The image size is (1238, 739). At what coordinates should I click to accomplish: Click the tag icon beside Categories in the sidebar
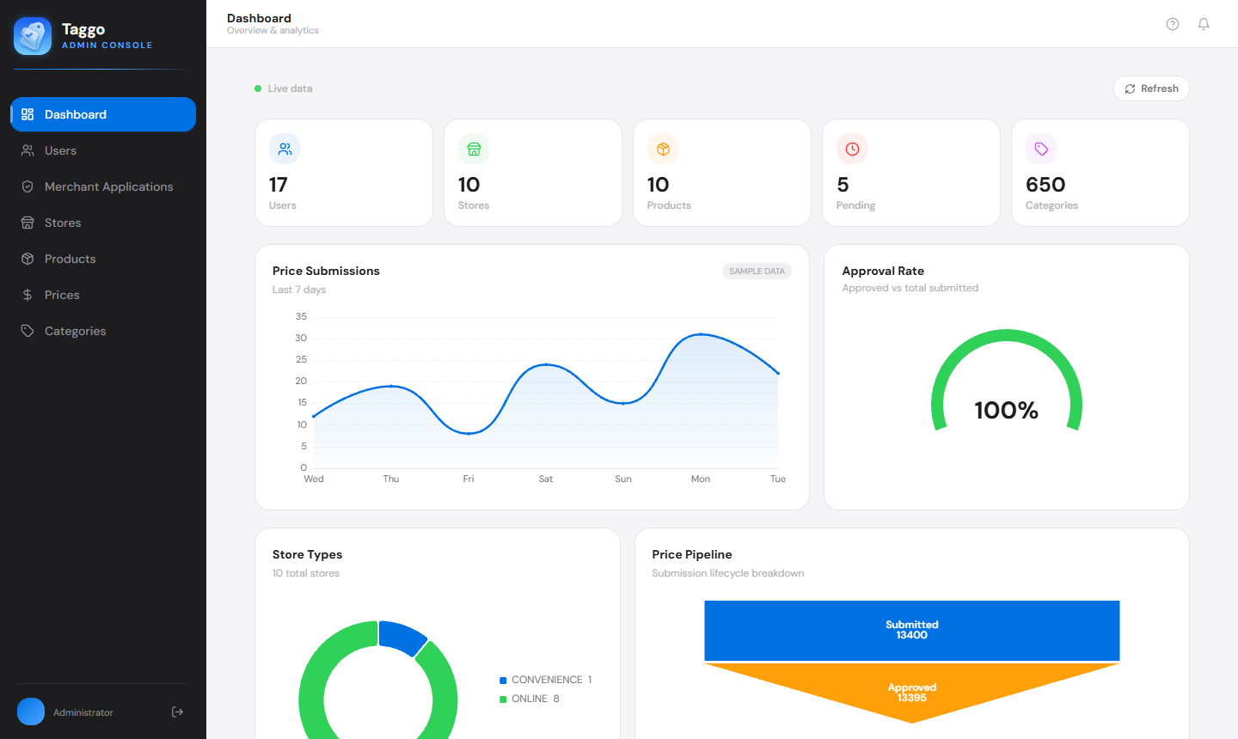28,331
